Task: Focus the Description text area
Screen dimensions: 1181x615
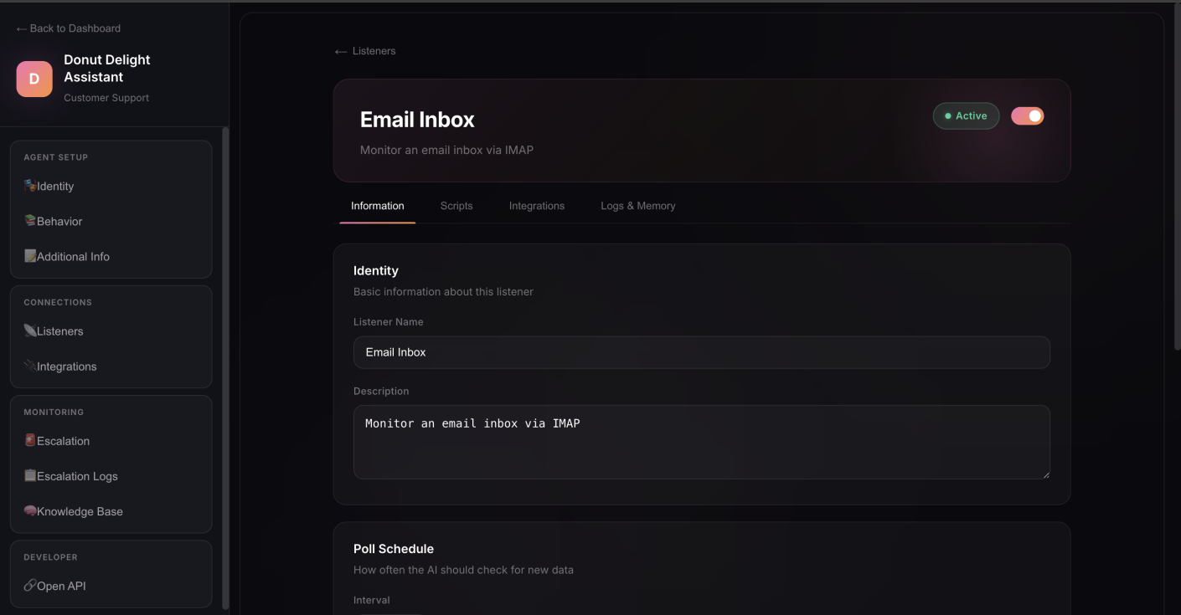Action: [x=702, y=441]
